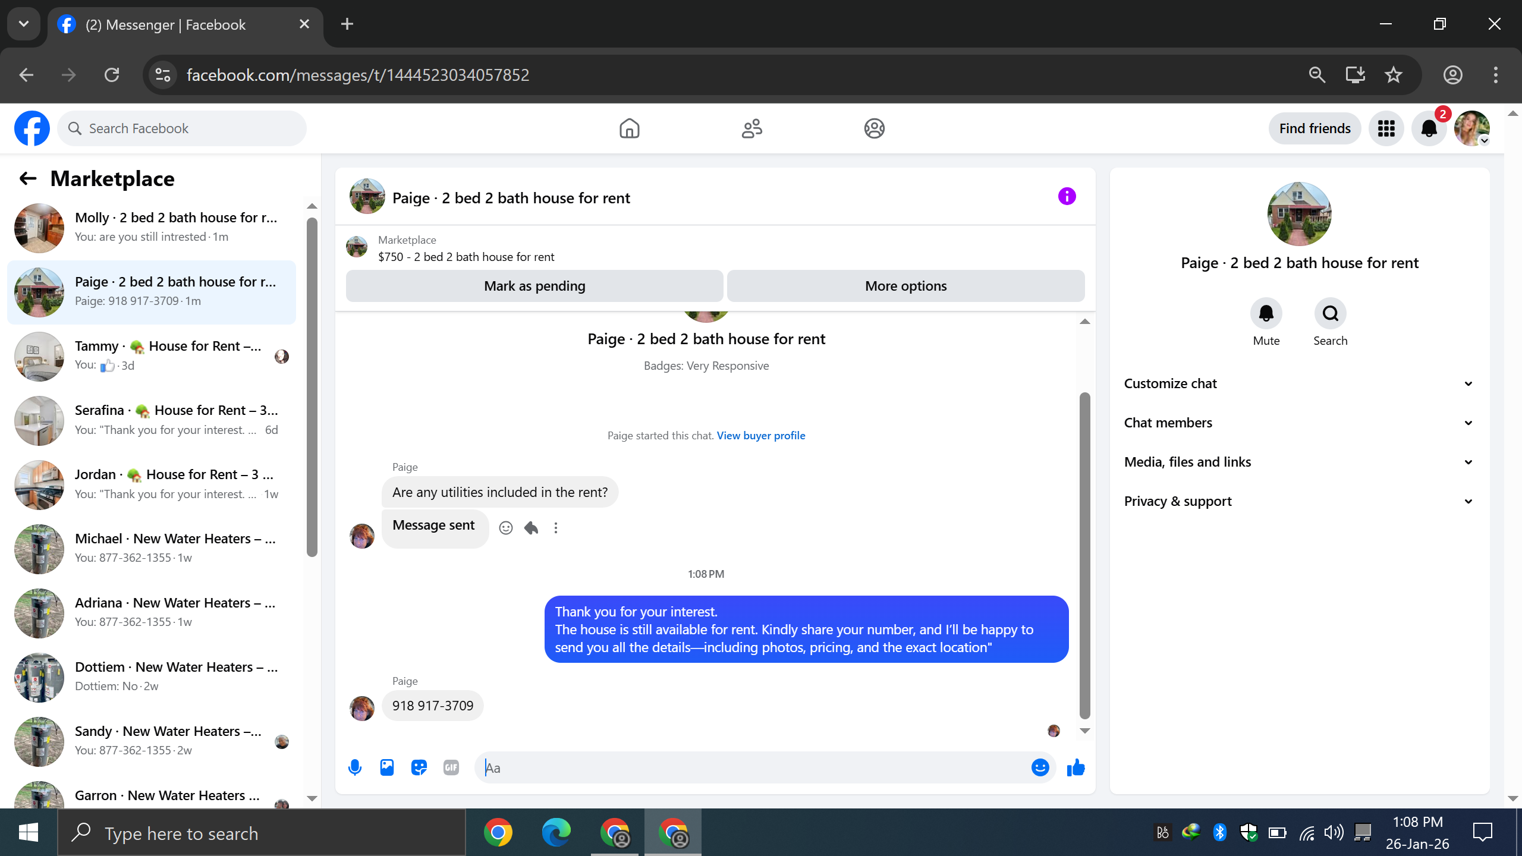The width and height of the screenshot is (1522, 856).
Task: Click the chat messages vertical scrollbar
Action: pyautogui.click(x=1084, y=555)
